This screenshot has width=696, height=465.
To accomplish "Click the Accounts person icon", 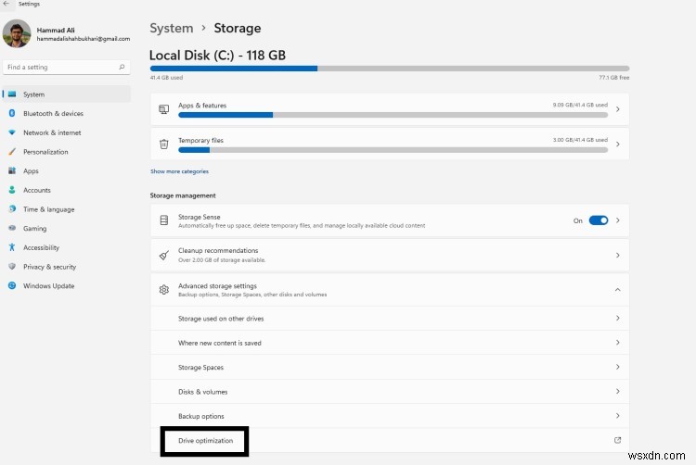I will tap(12, 190).
